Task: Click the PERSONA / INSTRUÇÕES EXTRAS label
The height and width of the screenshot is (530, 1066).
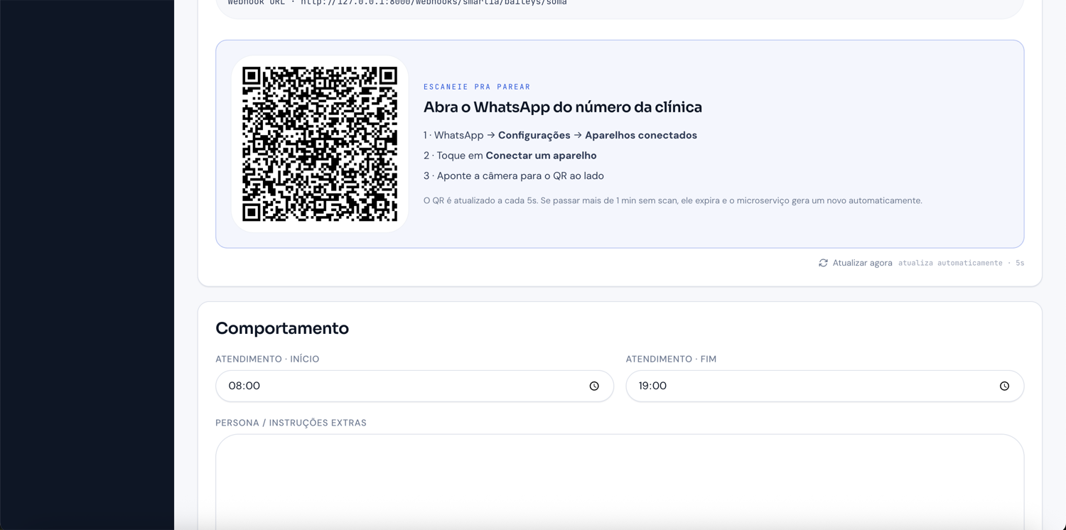Action: tap(291, 423)
